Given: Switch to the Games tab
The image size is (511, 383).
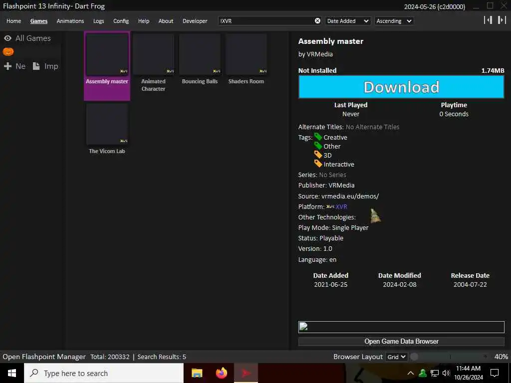Looking at the screenshot, I should click(39, 21).
